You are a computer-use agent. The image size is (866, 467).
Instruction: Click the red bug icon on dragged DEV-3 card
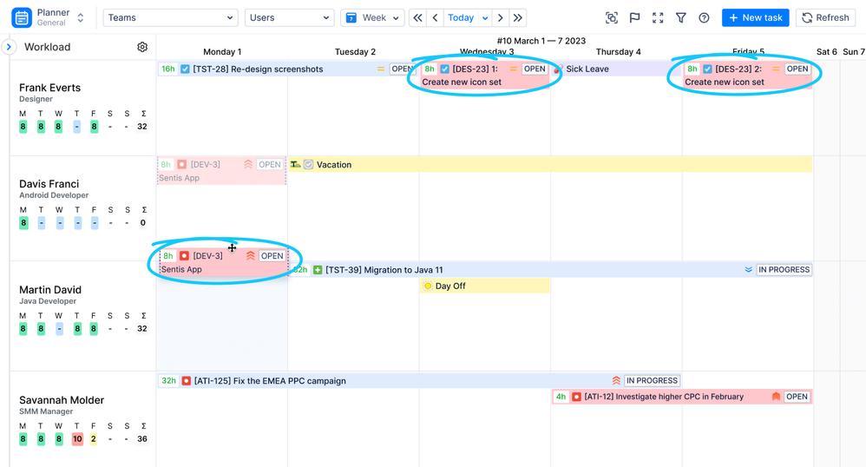click(185, 256)
